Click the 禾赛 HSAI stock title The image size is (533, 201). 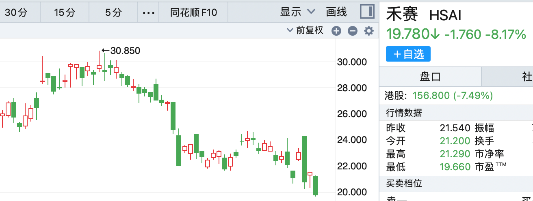click(x=423, y=15)
